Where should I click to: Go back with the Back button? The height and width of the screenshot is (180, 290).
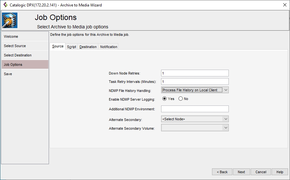click(x=222, y=172)
